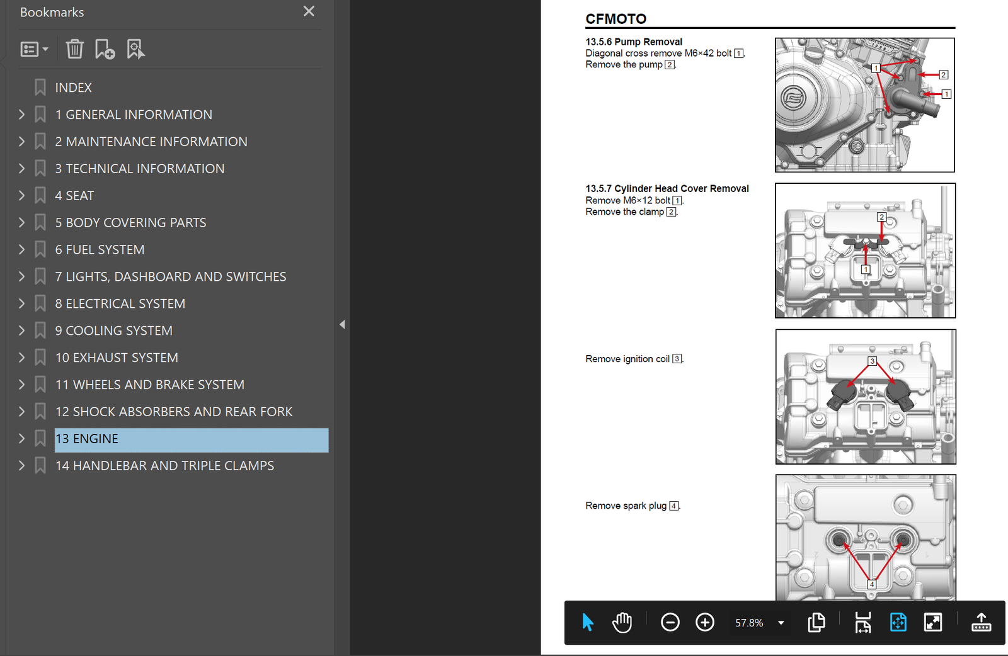Click the Cylinder Head Cover Removal diagram
Viewport: 1008px width, 656px height.
click(865, 251)
